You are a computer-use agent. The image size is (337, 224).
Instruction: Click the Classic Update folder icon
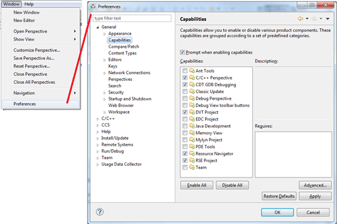coord(192,91)
